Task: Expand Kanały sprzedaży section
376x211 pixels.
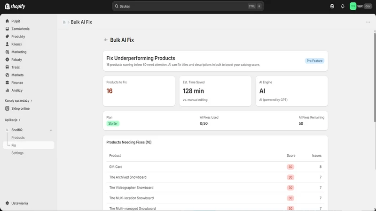Action: coord(18,101)
